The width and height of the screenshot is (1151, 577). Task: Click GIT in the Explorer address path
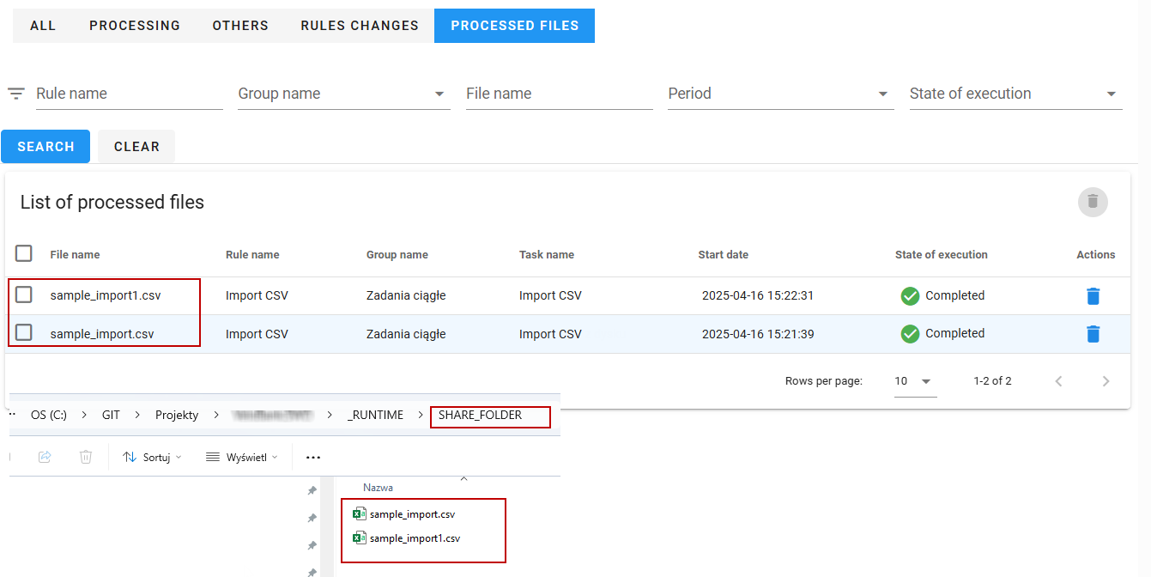[x=111, y=416]
